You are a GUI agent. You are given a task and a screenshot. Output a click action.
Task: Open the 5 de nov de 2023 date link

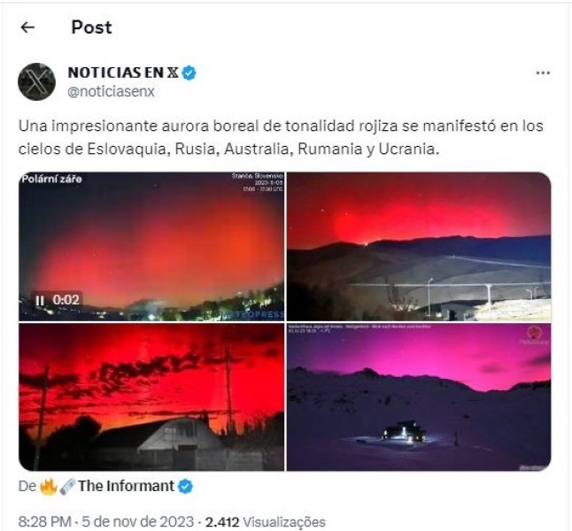pos(137,522)
